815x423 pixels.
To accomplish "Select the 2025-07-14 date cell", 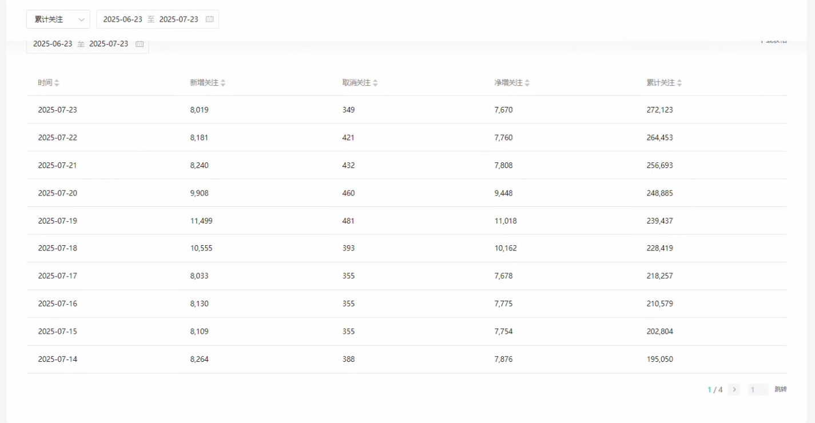I will [x=57, y=360].
